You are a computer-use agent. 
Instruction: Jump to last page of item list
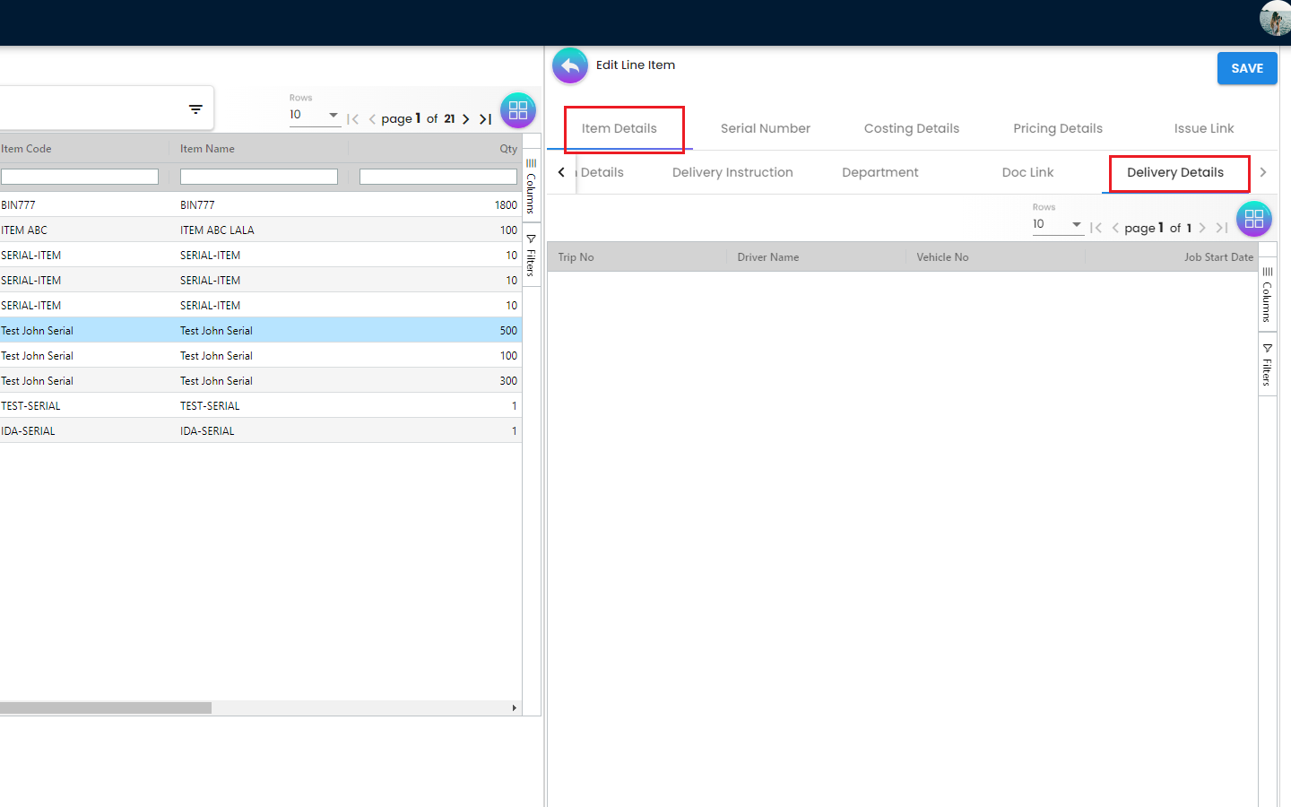pyautogui.click(x=485, y=119)
